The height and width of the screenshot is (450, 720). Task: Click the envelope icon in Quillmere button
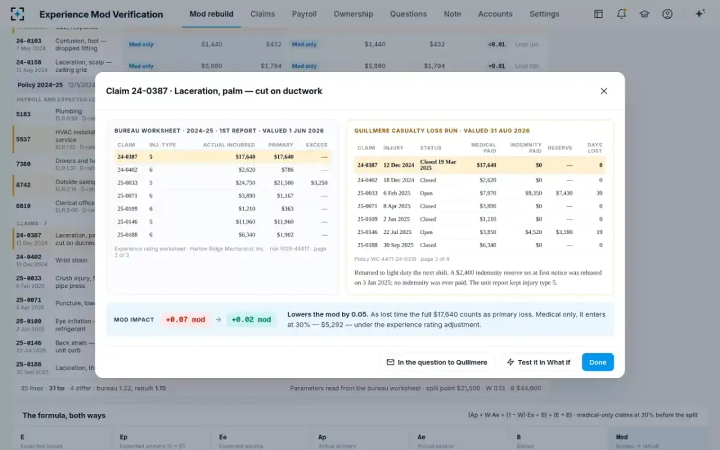391,362
